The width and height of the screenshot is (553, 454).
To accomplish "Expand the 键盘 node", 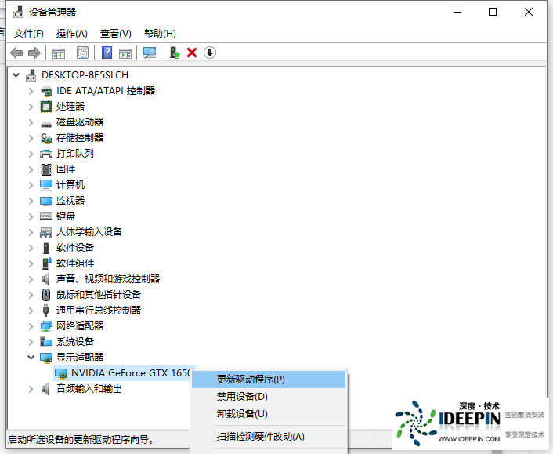I will (x=31, y=216).
